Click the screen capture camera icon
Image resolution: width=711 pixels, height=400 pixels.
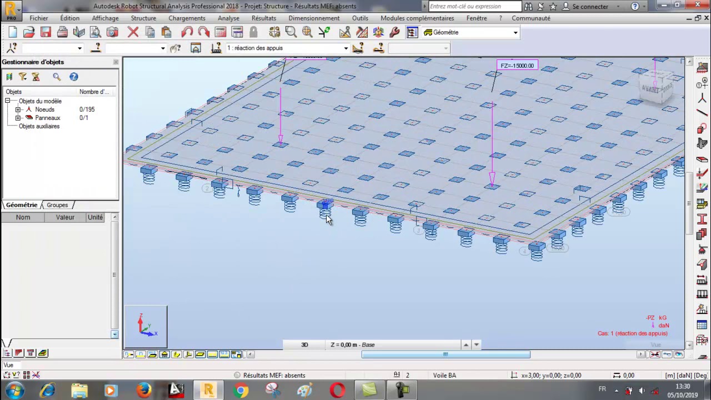point(112,32)
